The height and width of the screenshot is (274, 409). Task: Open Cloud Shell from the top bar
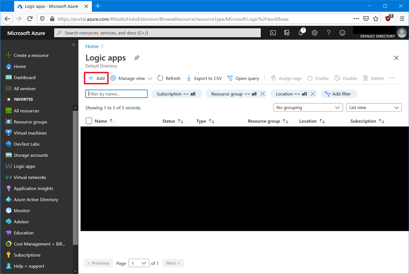273,33
